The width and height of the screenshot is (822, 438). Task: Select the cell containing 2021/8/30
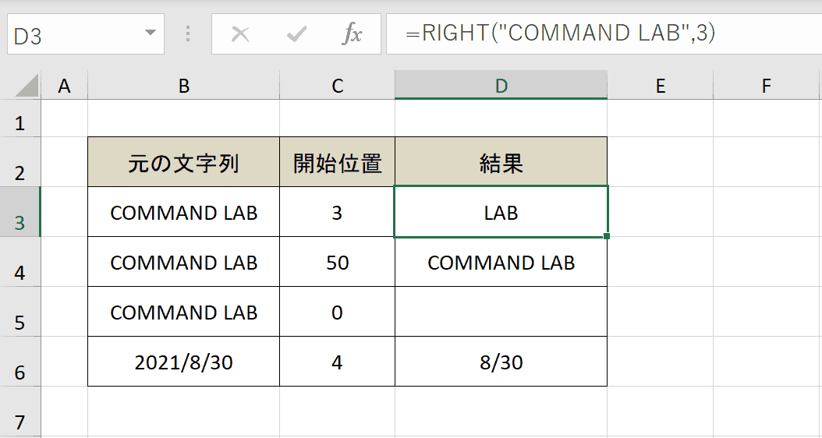click(x=183, y=362)
